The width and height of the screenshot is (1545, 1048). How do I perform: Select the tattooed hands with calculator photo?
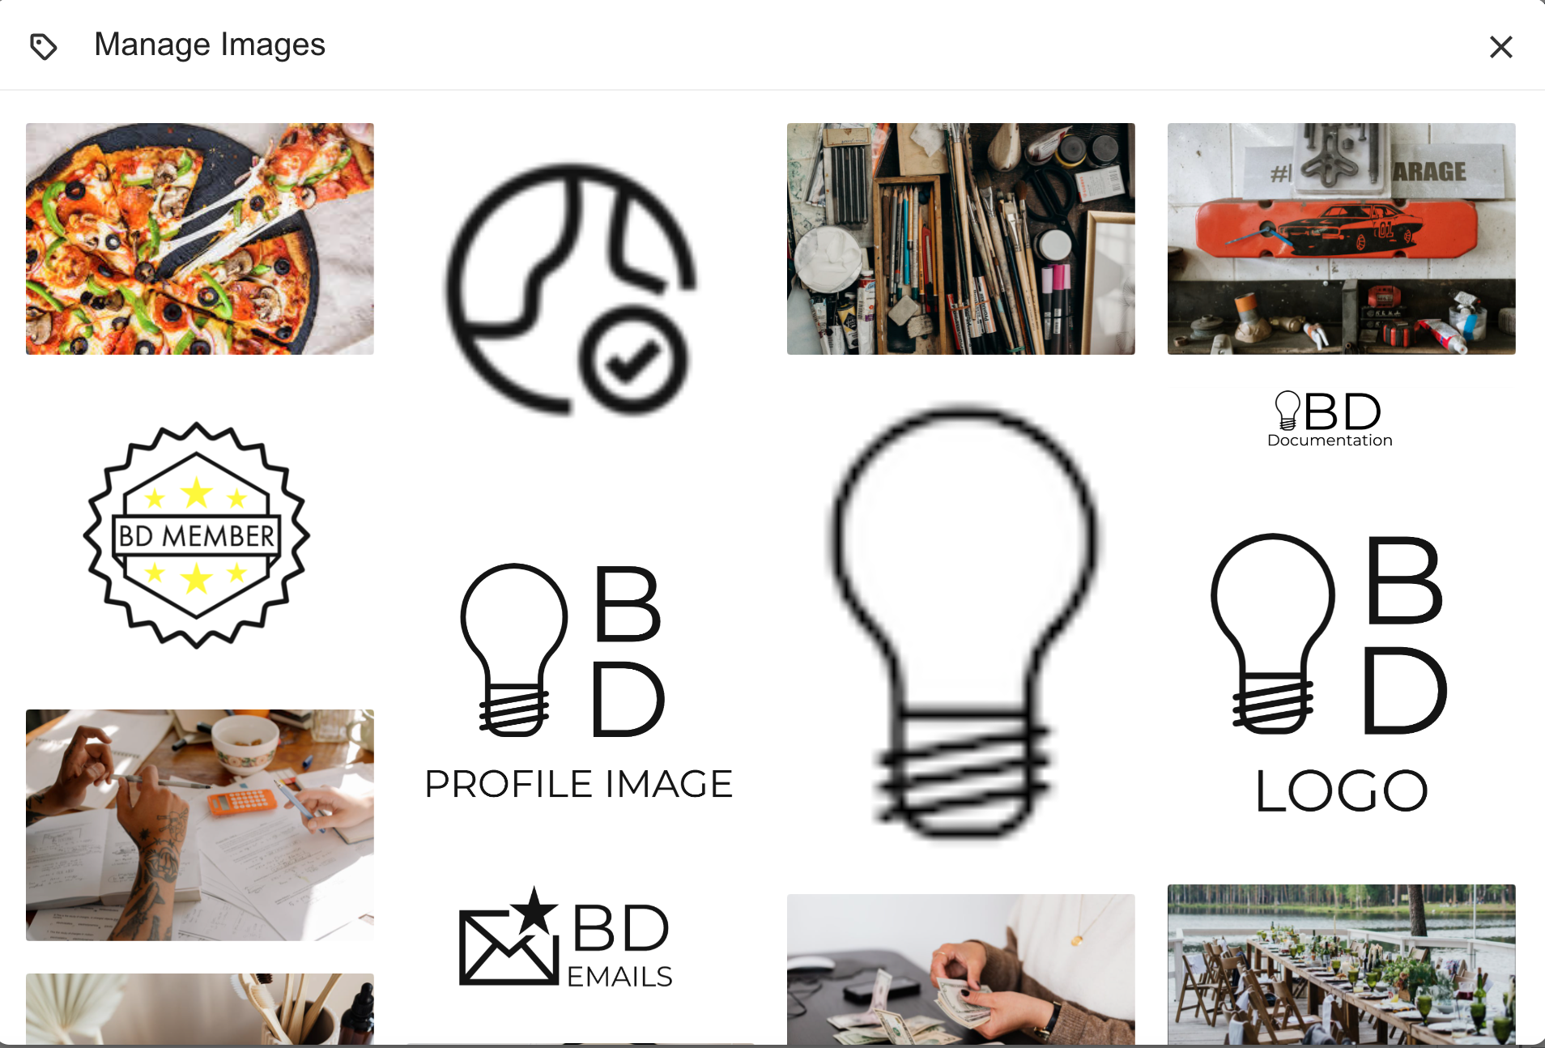pos(200,825)
